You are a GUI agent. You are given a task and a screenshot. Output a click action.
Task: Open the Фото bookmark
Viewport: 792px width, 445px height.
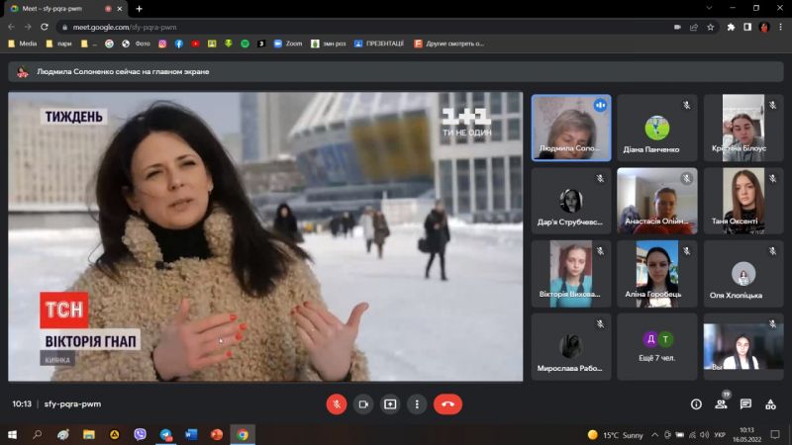point(137,44)
